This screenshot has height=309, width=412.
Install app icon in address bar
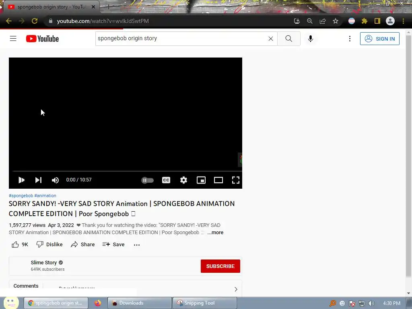point(297,21)
